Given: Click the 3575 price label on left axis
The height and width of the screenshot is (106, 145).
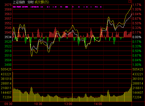Looking at the screenshot, I should 8,5.
